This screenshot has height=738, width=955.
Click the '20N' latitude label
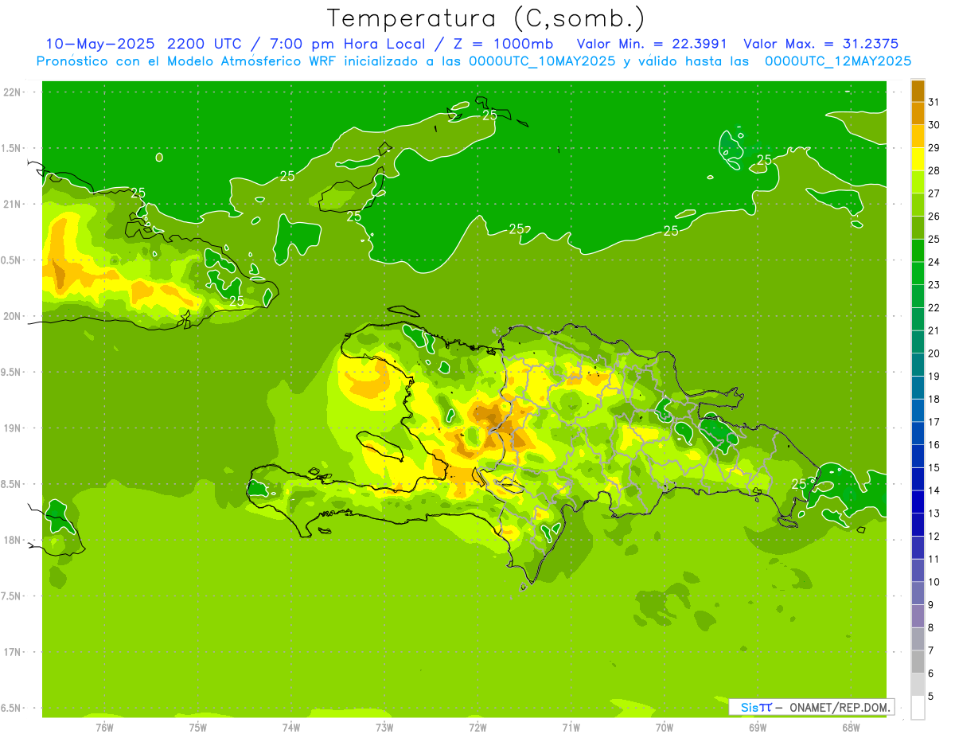pos(14,316)
